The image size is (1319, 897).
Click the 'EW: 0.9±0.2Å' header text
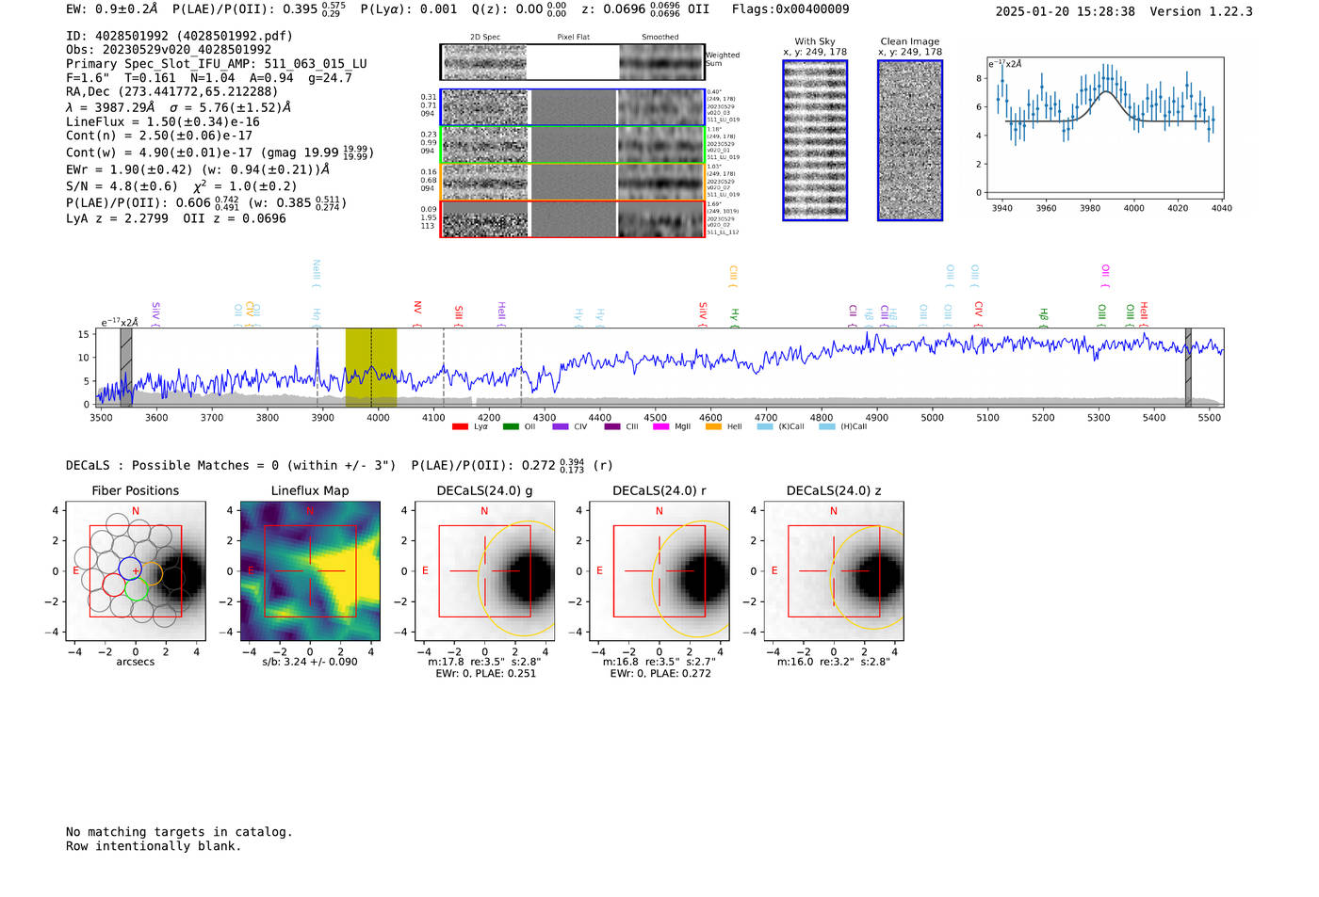tap(112, 9)
